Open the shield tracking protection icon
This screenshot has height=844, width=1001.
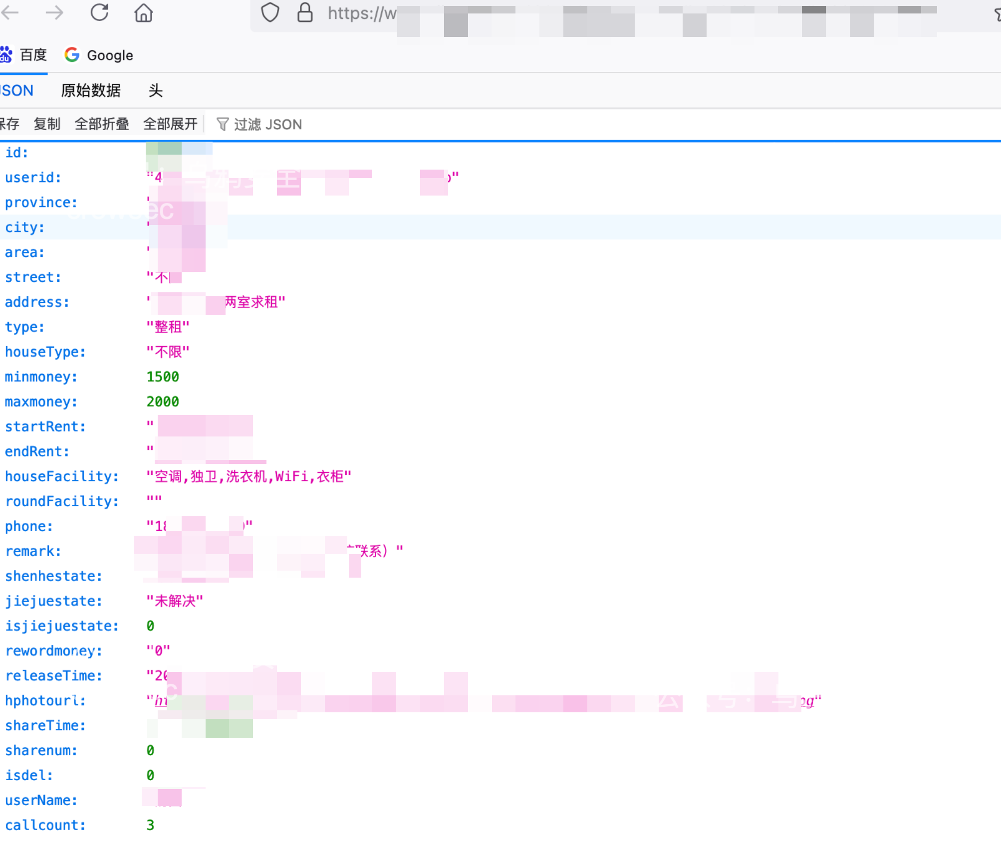pyautogui.click(x=270, y=12)
